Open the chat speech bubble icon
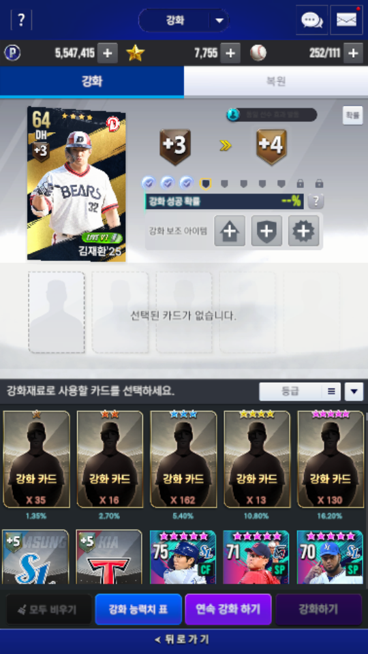 312,20
